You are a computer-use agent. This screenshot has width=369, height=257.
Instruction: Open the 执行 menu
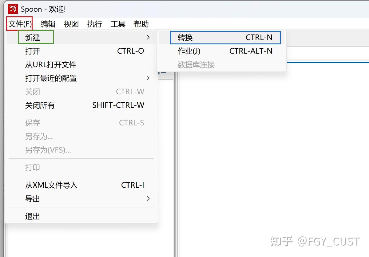pyautogui.click(x=94, y=24)
